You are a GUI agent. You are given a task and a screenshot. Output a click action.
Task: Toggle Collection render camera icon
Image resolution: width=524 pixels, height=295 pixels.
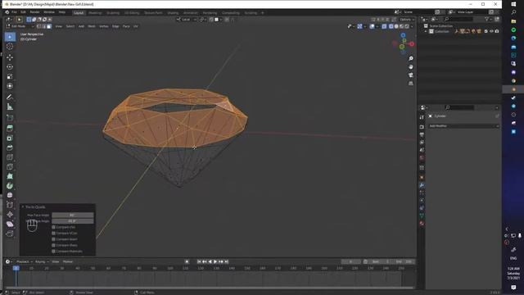coord(497,31)
